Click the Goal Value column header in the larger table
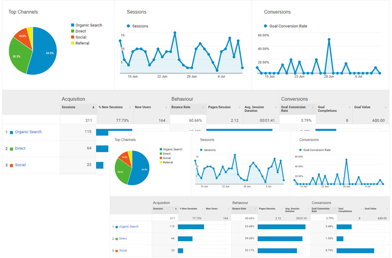 tap(362, 107)
